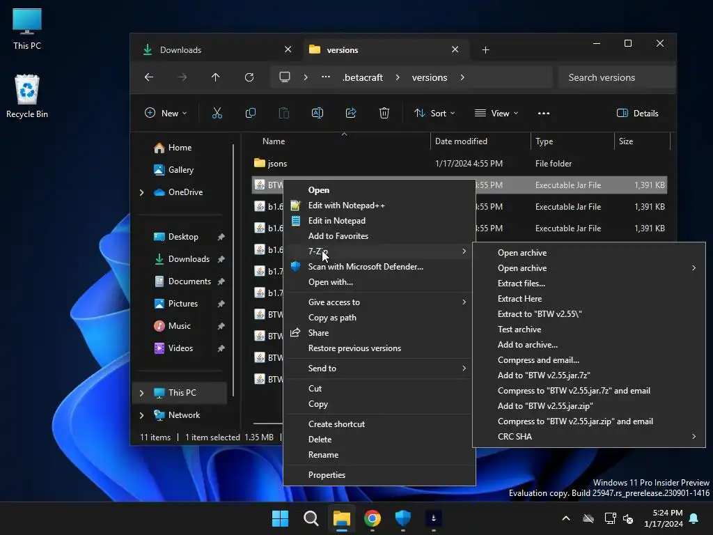
Task: Click the Rename icon in toolbar
Action: point(318,114)
